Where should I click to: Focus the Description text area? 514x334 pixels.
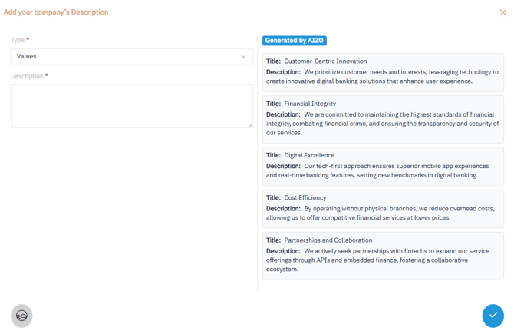[x=131, y=106]
